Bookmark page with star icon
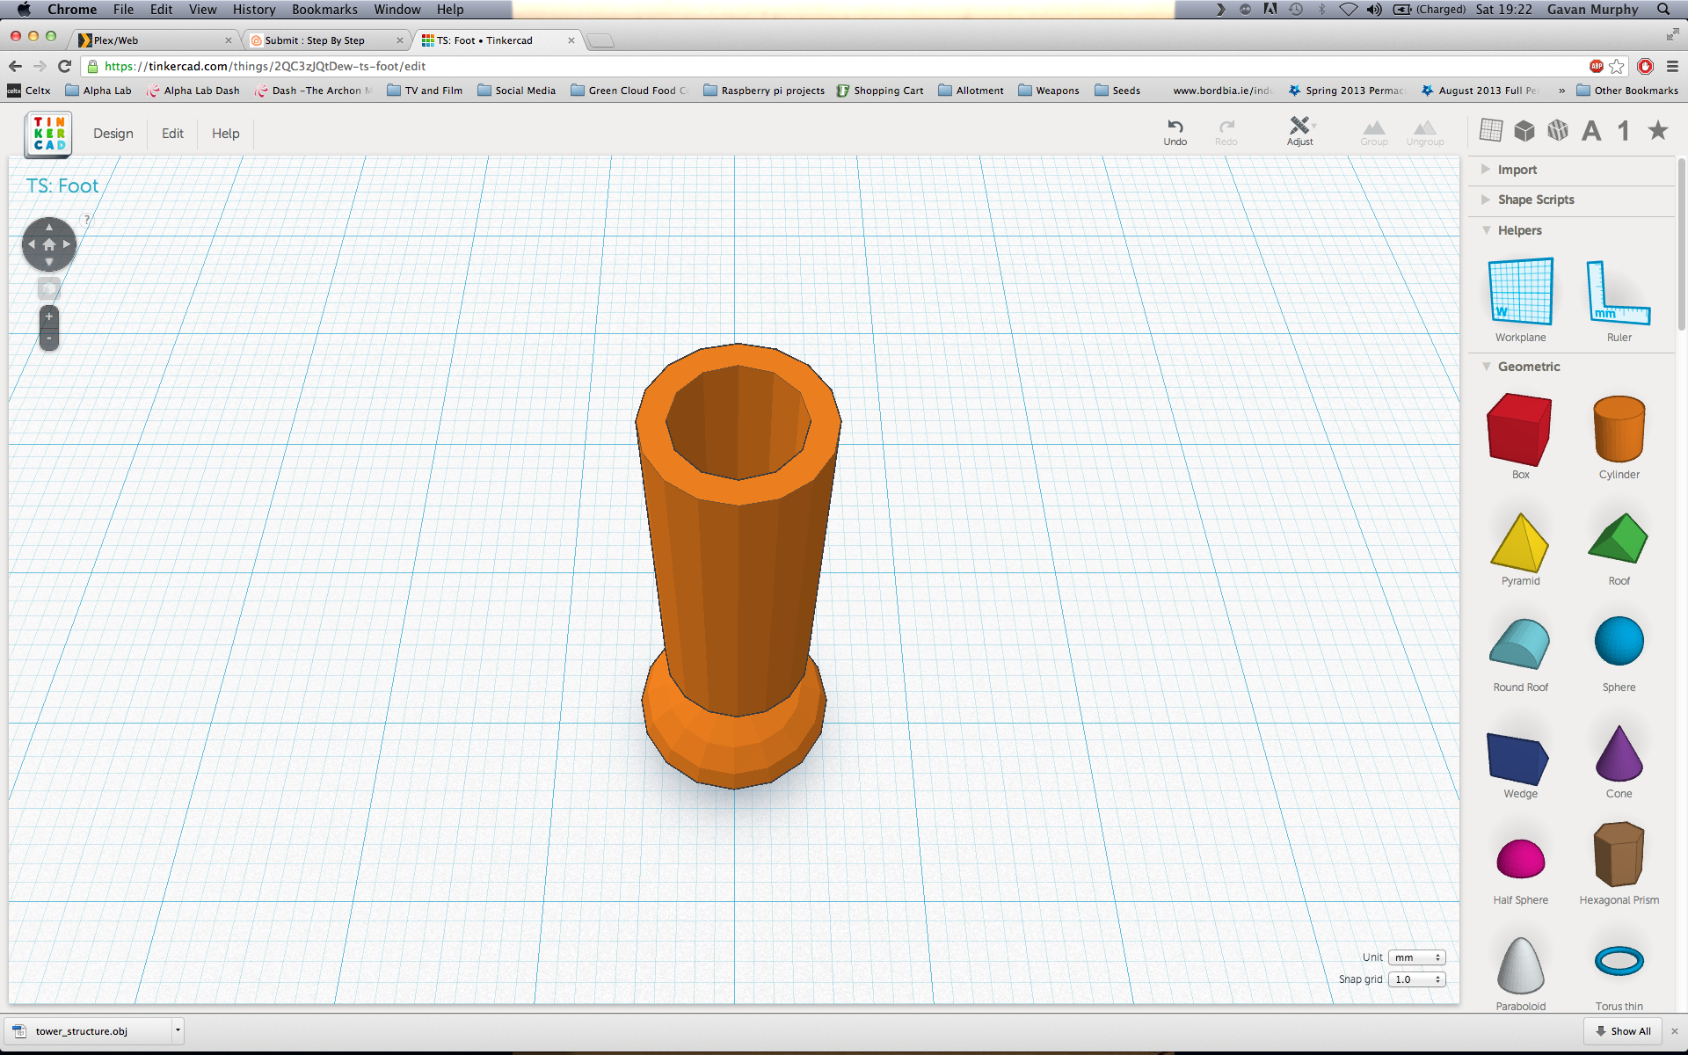Screen dimensions: 1688x1055 click(1617, 66)
